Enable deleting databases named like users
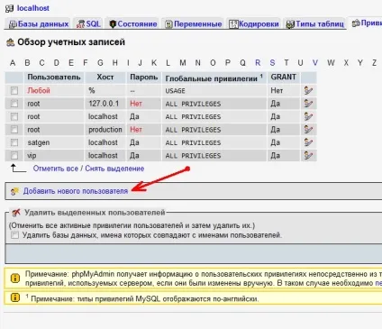382x329 pixels. [14, 235]
